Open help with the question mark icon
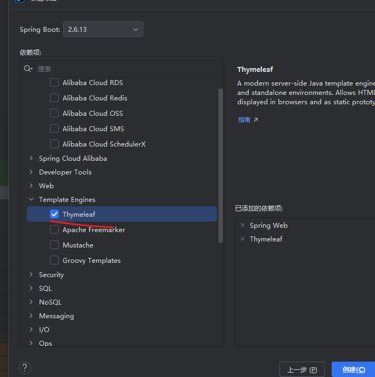Screen dimensions: 375x377 (x=25, y=368)
